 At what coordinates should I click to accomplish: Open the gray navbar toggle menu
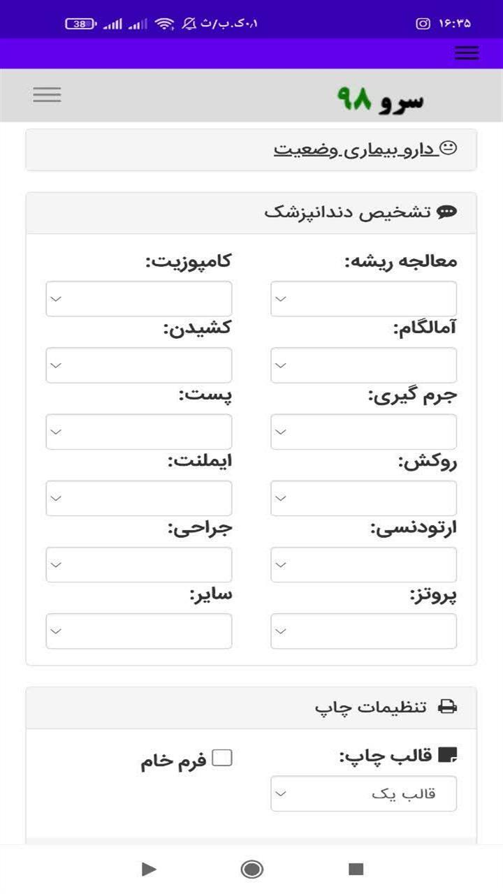pos(47,95)
